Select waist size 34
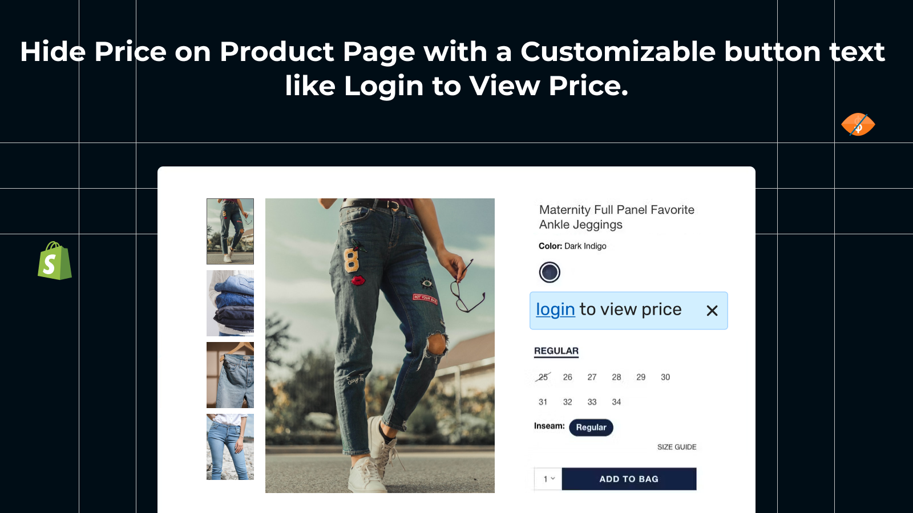 [616, 402]
